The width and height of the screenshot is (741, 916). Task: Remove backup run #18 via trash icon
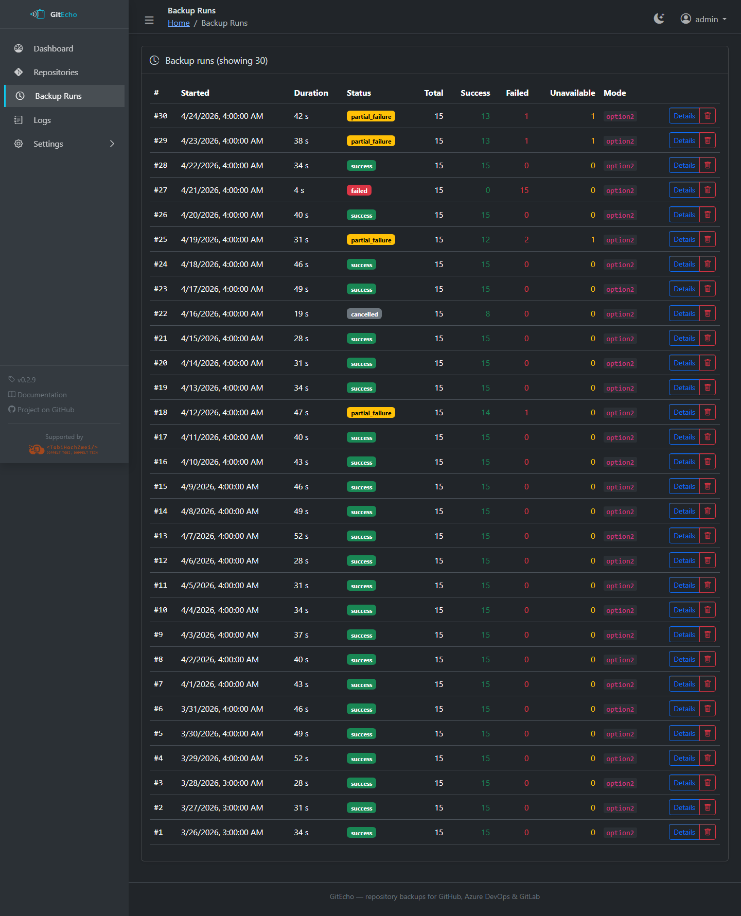click(x=708, y=413)
